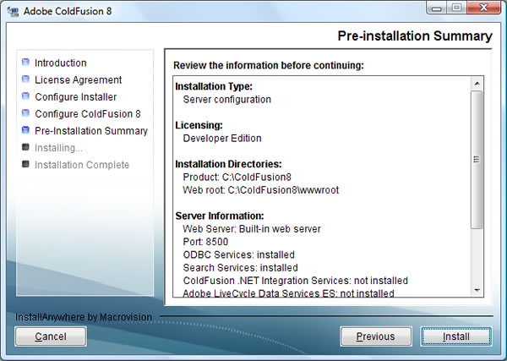Click the summary vertical scrollbar thumb

pyautogui.click(x=477, y=160)
